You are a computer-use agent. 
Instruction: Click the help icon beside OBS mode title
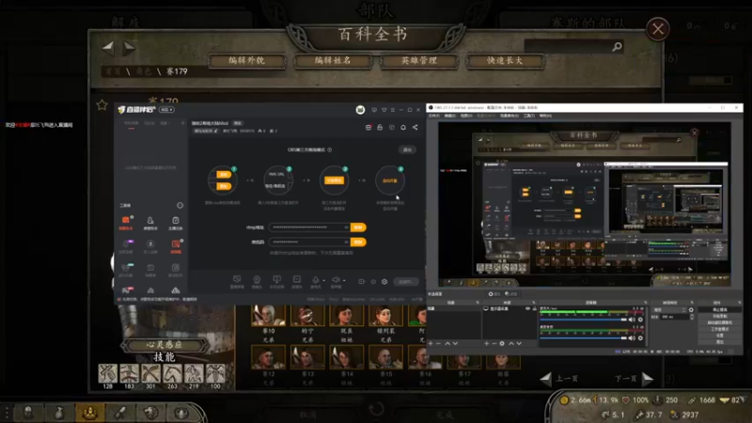pos(330,149)
